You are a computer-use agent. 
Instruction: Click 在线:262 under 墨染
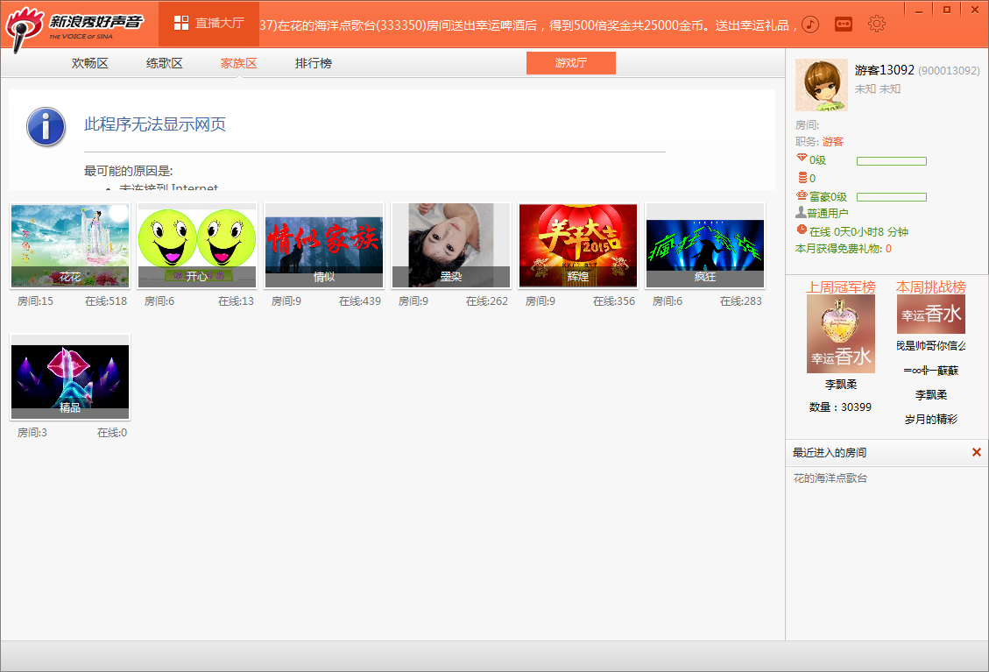(x=487, y=301)
